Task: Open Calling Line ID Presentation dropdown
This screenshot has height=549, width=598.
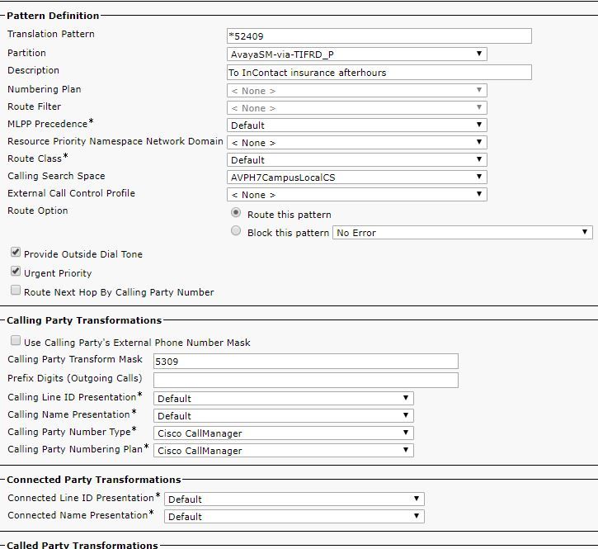Action: 284,398
